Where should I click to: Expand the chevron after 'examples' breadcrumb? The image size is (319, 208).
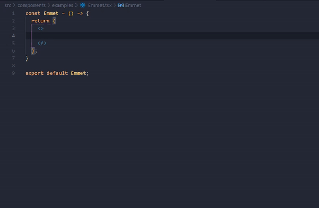[77, 5]
